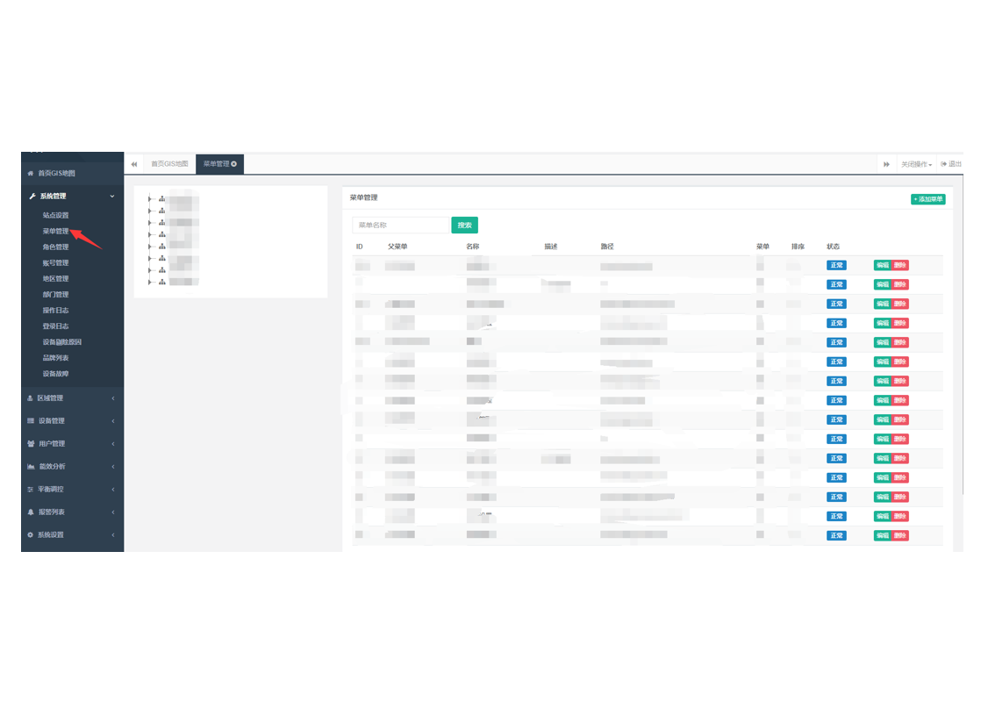Screen dimensions: 981x702
Task: Open 角色管理 in the sidebar
Action: [55, 247]
